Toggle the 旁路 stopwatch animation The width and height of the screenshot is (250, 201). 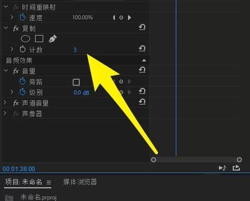pyautogui.click(x=22, y=81)
